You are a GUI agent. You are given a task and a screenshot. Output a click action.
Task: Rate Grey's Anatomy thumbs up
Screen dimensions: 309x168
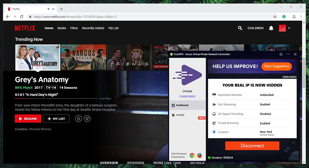click(78, 119)
